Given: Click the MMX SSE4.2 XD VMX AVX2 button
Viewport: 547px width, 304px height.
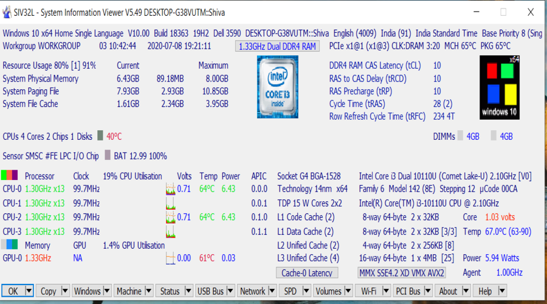Looking at the screenshot, I should [x=401, y=273].
